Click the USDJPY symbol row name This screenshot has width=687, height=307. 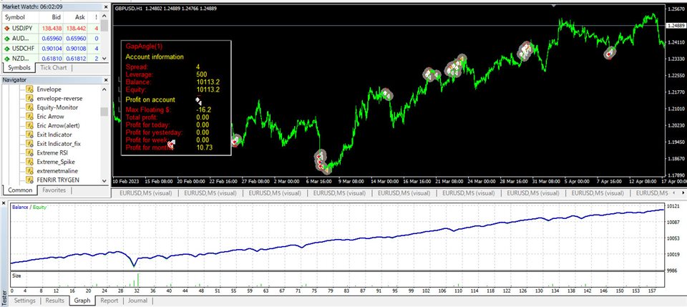click(x=22, y=28)
